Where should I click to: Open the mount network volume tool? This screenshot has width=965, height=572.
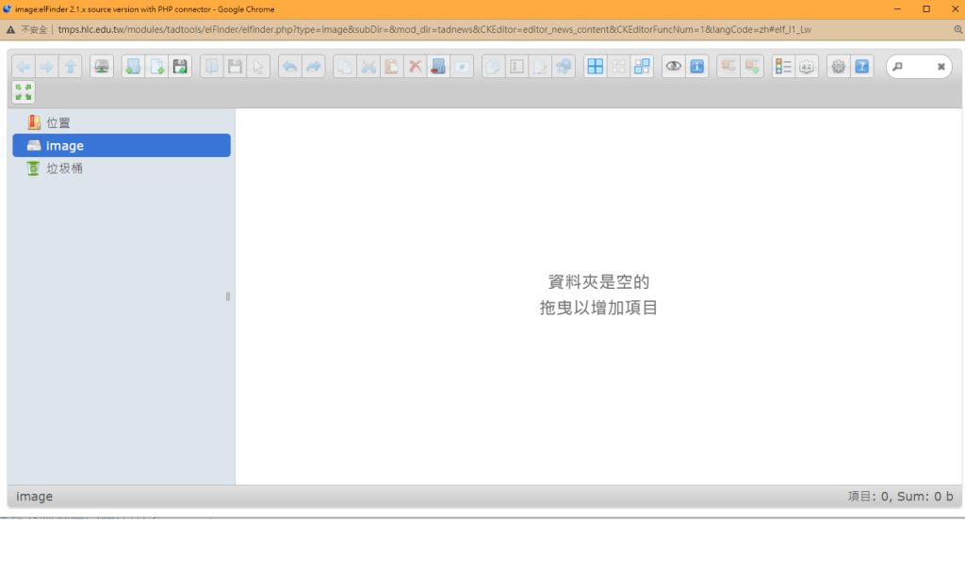click(x=102, y=67)
